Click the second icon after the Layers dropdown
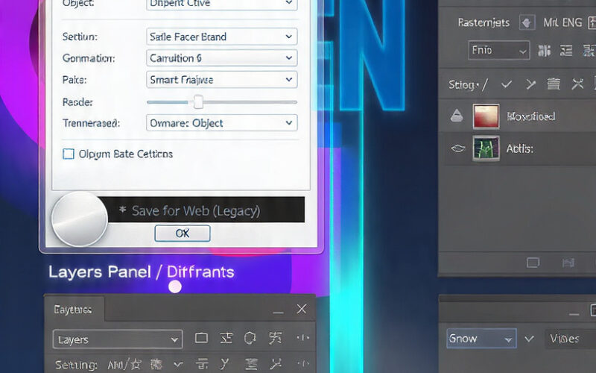 click(x=226, y=338)
